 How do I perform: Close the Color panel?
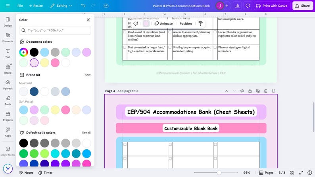(x=88, y=20)
